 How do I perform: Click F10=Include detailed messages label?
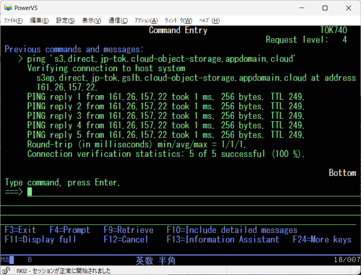232,230
